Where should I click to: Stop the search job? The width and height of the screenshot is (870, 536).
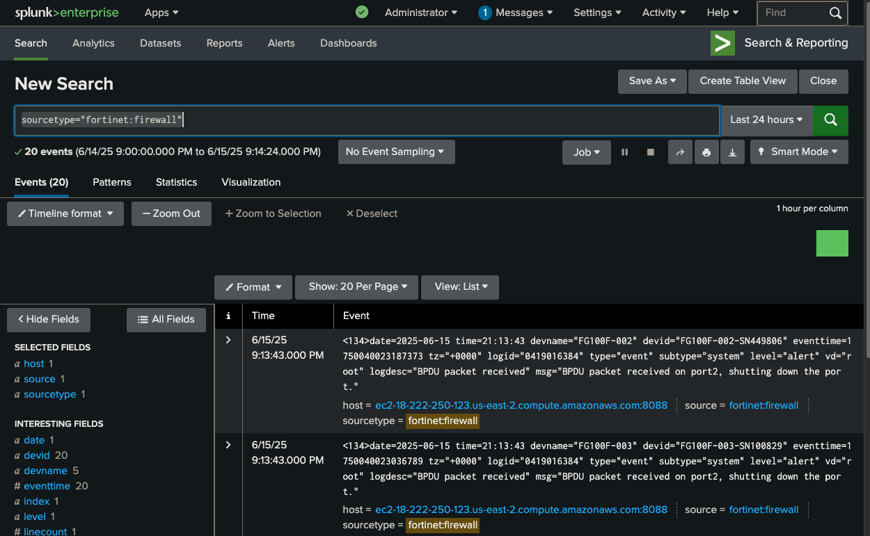(x=650, y=152)
